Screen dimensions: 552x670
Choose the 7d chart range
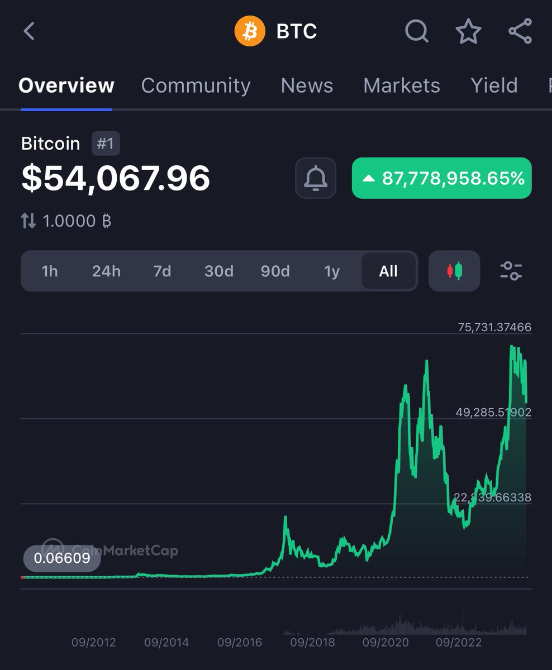pos(162,271)
